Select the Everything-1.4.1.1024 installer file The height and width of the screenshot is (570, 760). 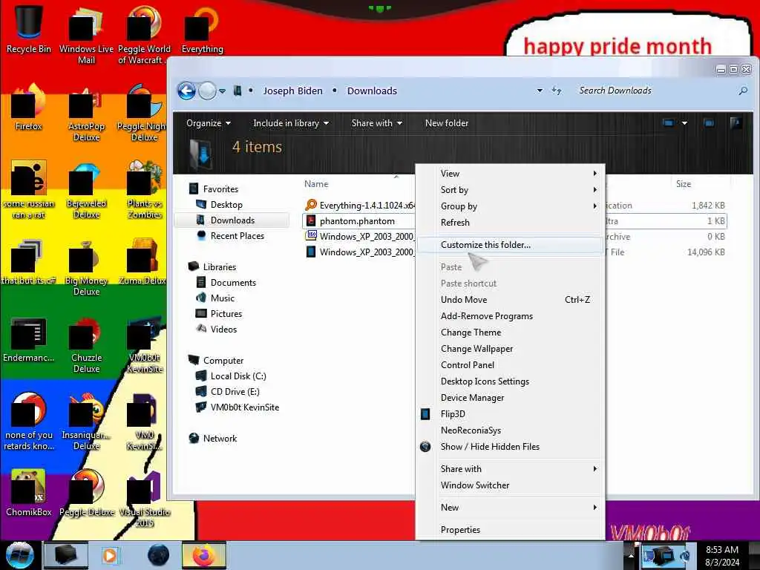tap(360, 206)
